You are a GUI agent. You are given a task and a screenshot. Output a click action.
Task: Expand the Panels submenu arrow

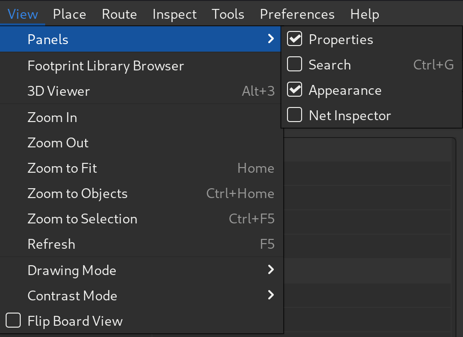point(271,39)
